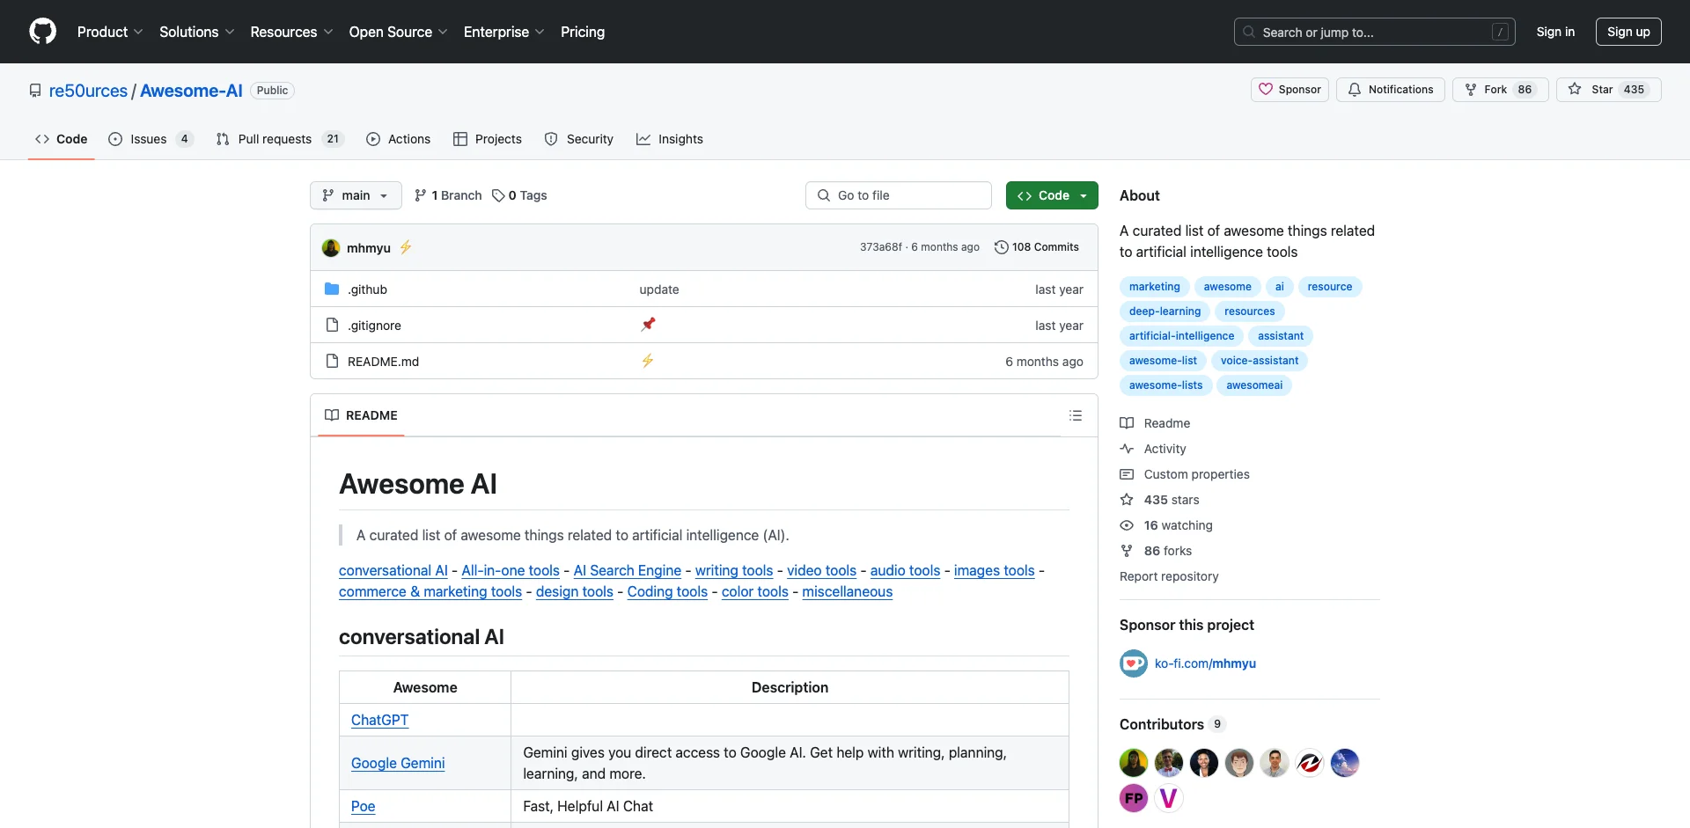The image size is (1690, 828).
Task: Click the .github folder icon
Action: pos(332,289)
